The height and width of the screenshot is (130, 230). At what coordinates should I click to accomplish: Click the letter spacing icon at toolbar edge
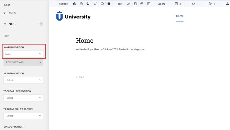click(228, 4)
